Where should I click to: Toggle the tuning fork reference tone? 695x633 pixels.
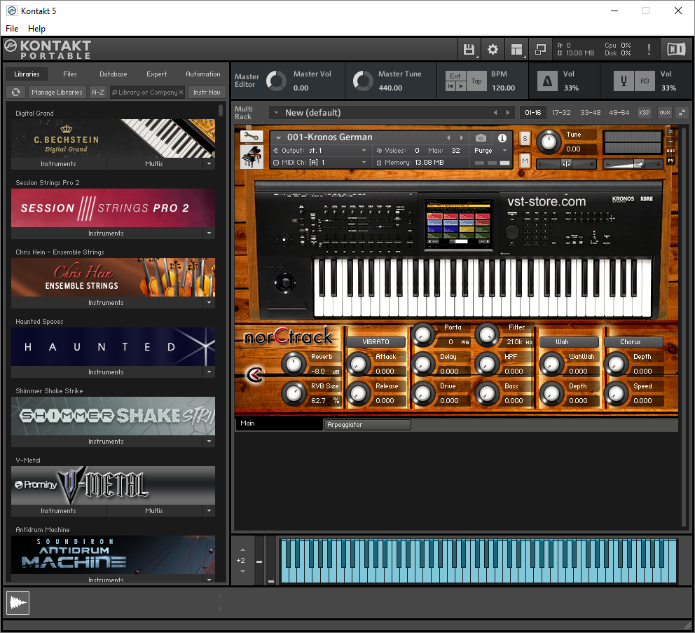(x=624, y=81)
